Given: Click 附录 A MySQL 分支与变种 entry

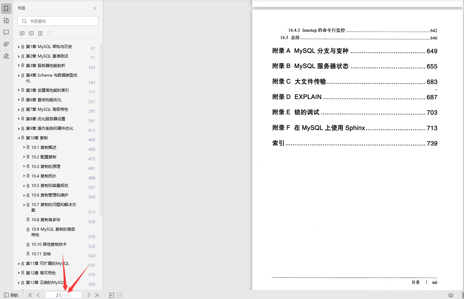Looking at the screenshot, I should (355, 51).
